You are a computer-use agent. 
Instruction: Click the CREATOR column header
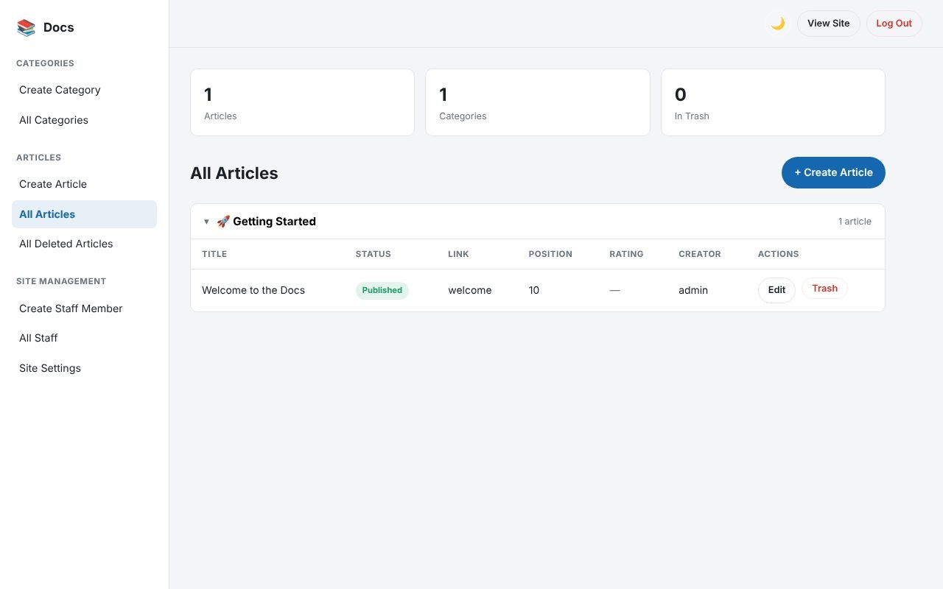700,254
